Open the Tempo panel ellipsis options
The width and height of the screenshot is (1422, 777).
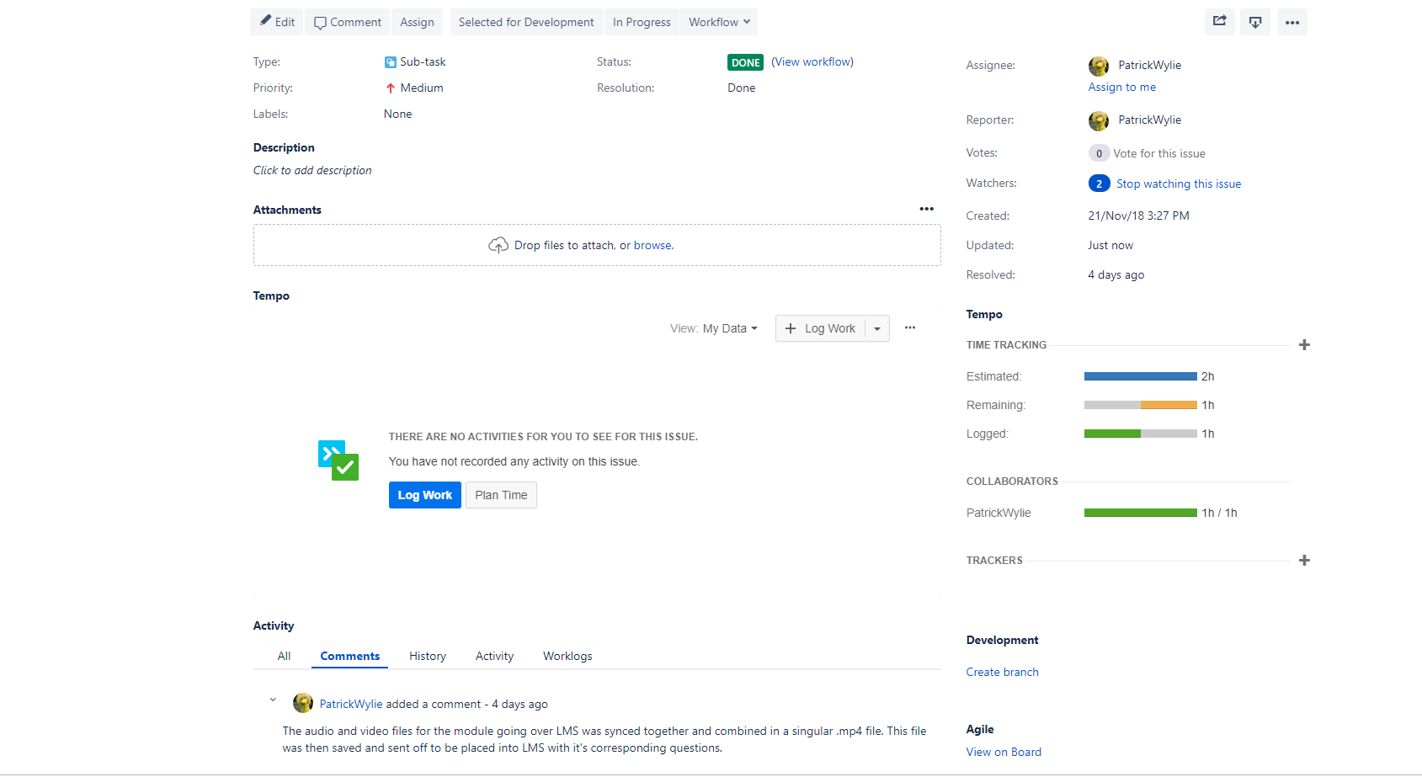pyautogui.click(x=910, y=327)
